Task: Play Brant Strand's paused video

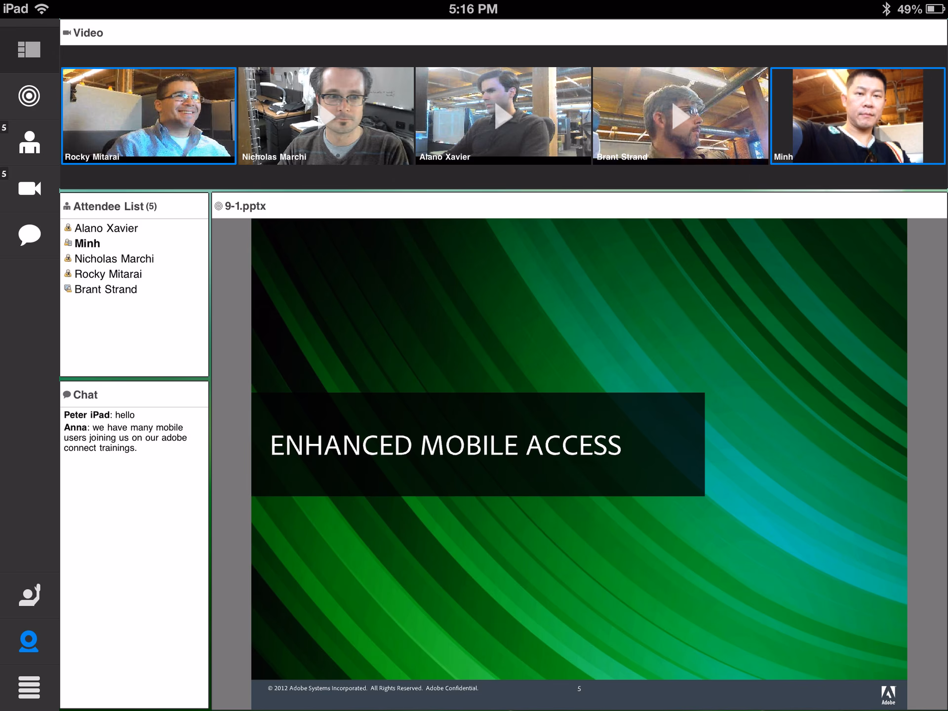Action: pos(680,116)
